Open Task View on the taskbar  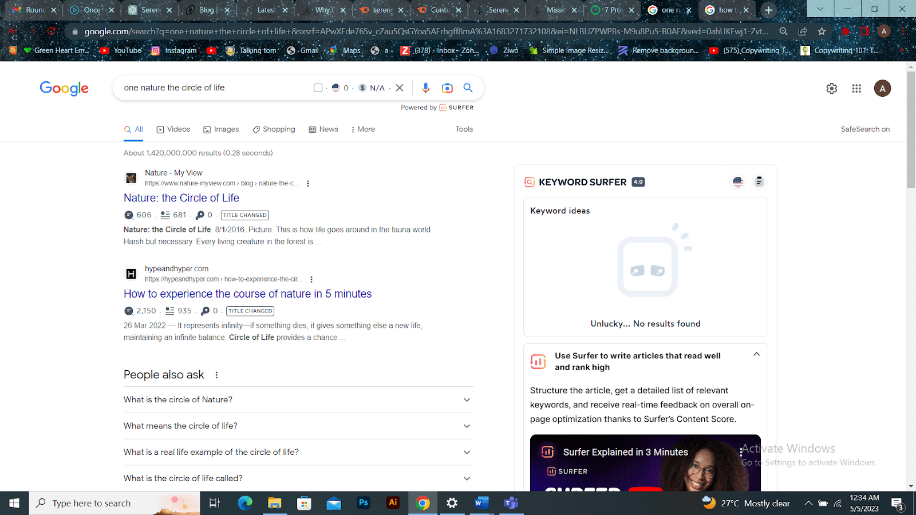tap(215, 503)
